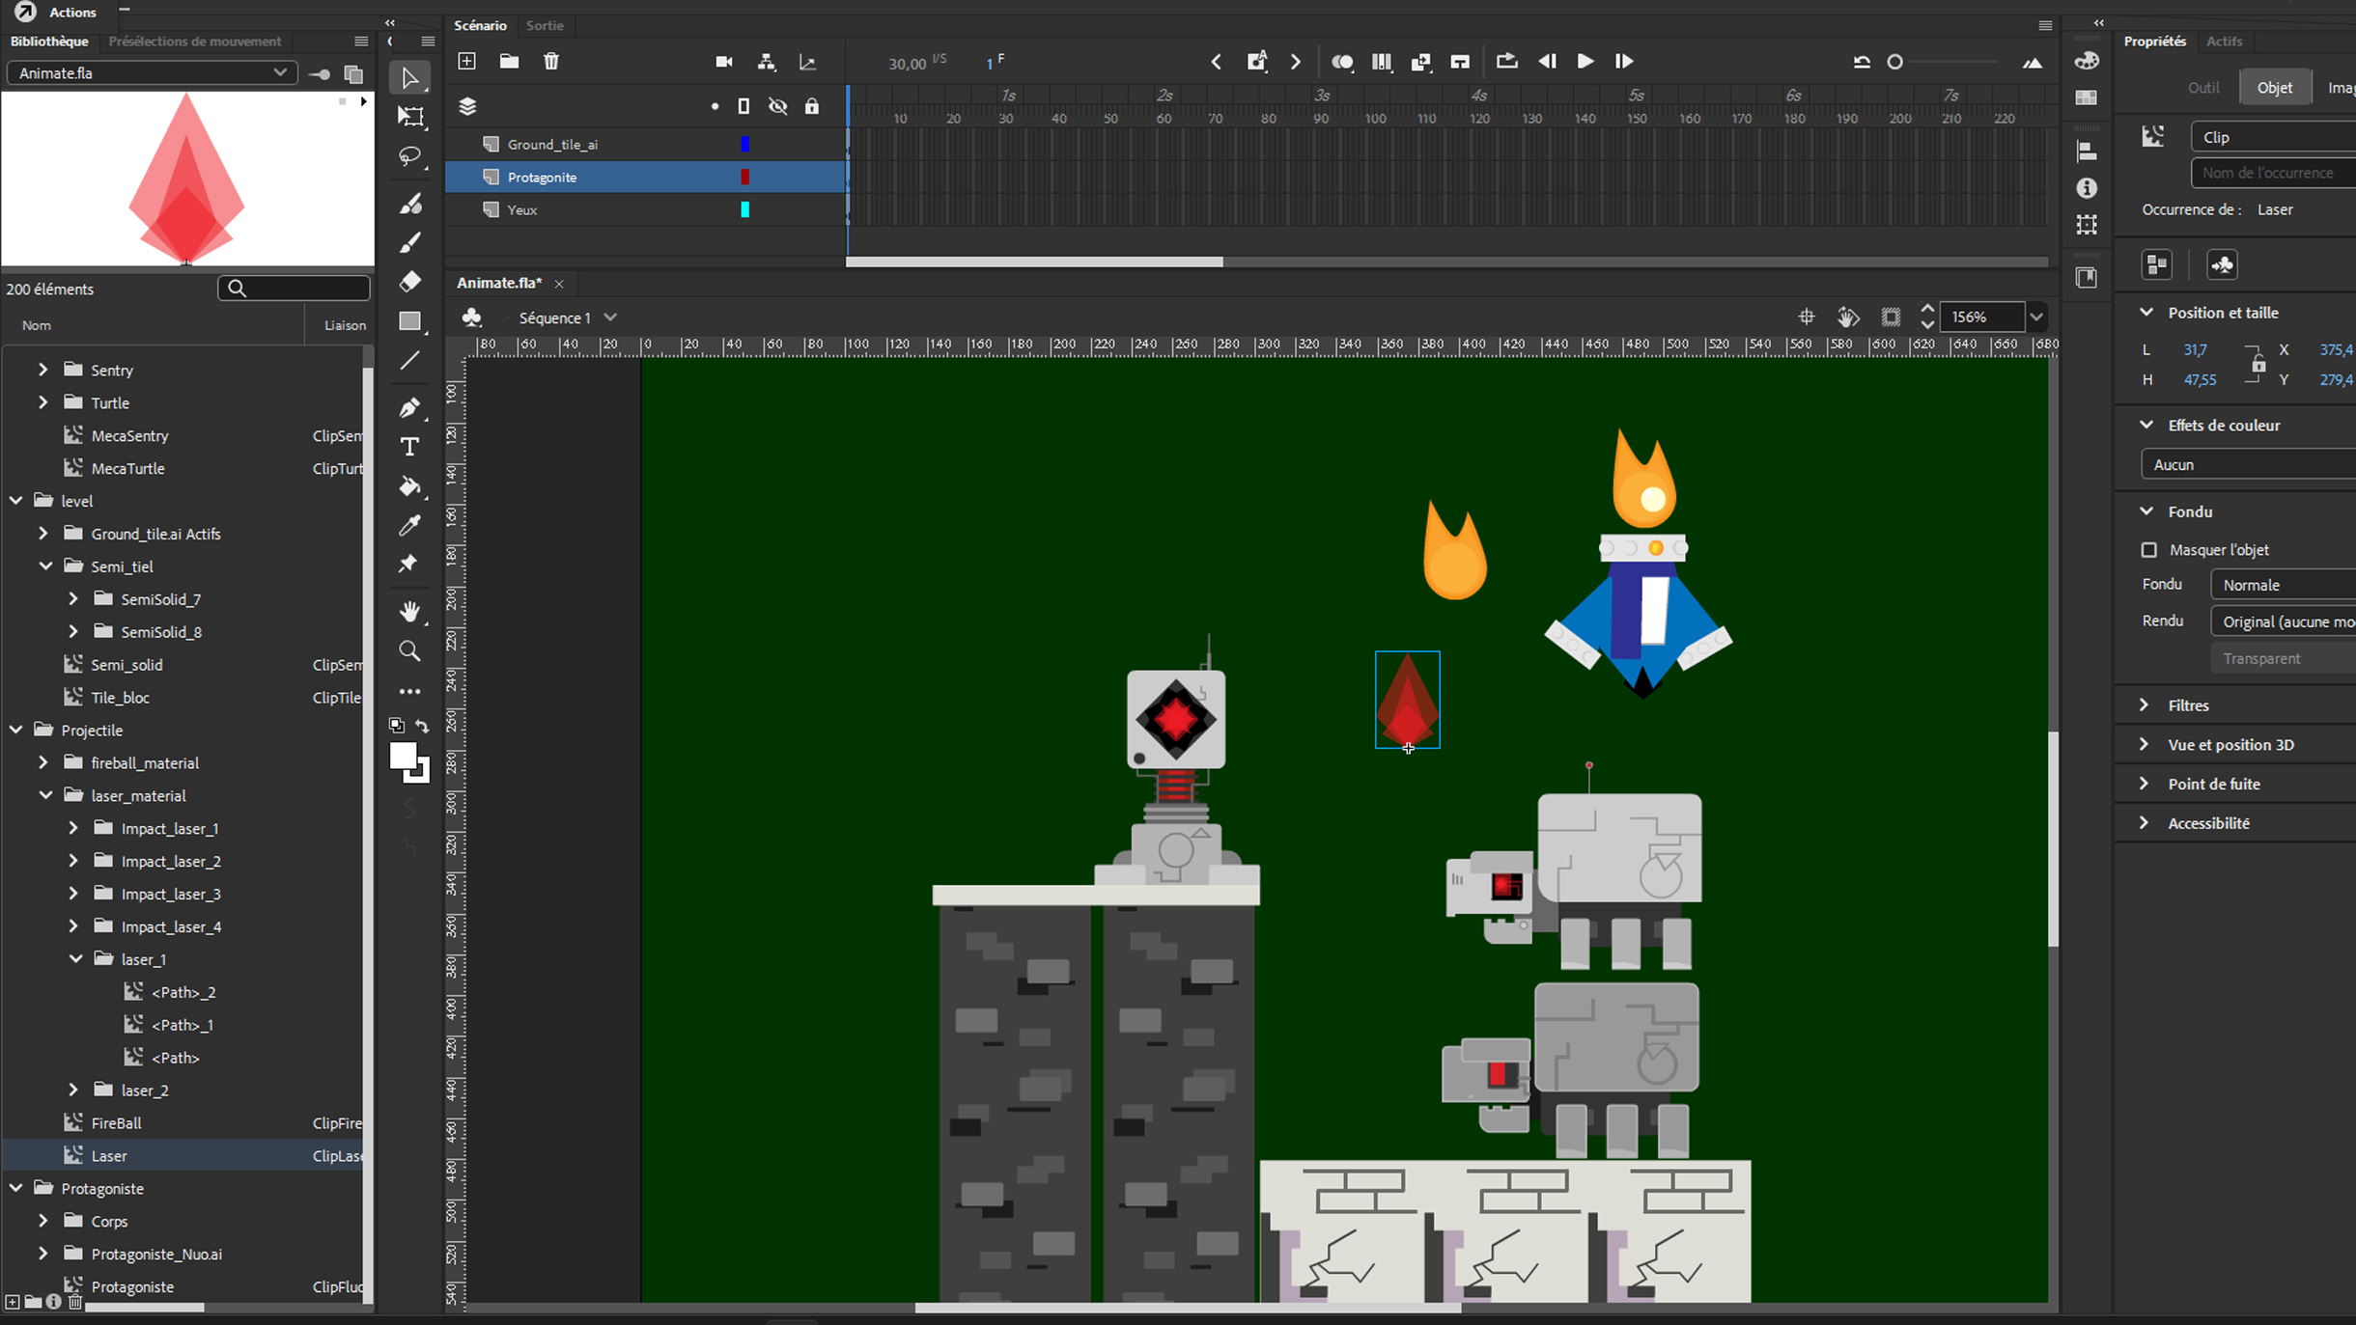Switch to the Actifs tab
The height and width of the screenshot is (1325, 2356).
click(x=2223, y=41)
